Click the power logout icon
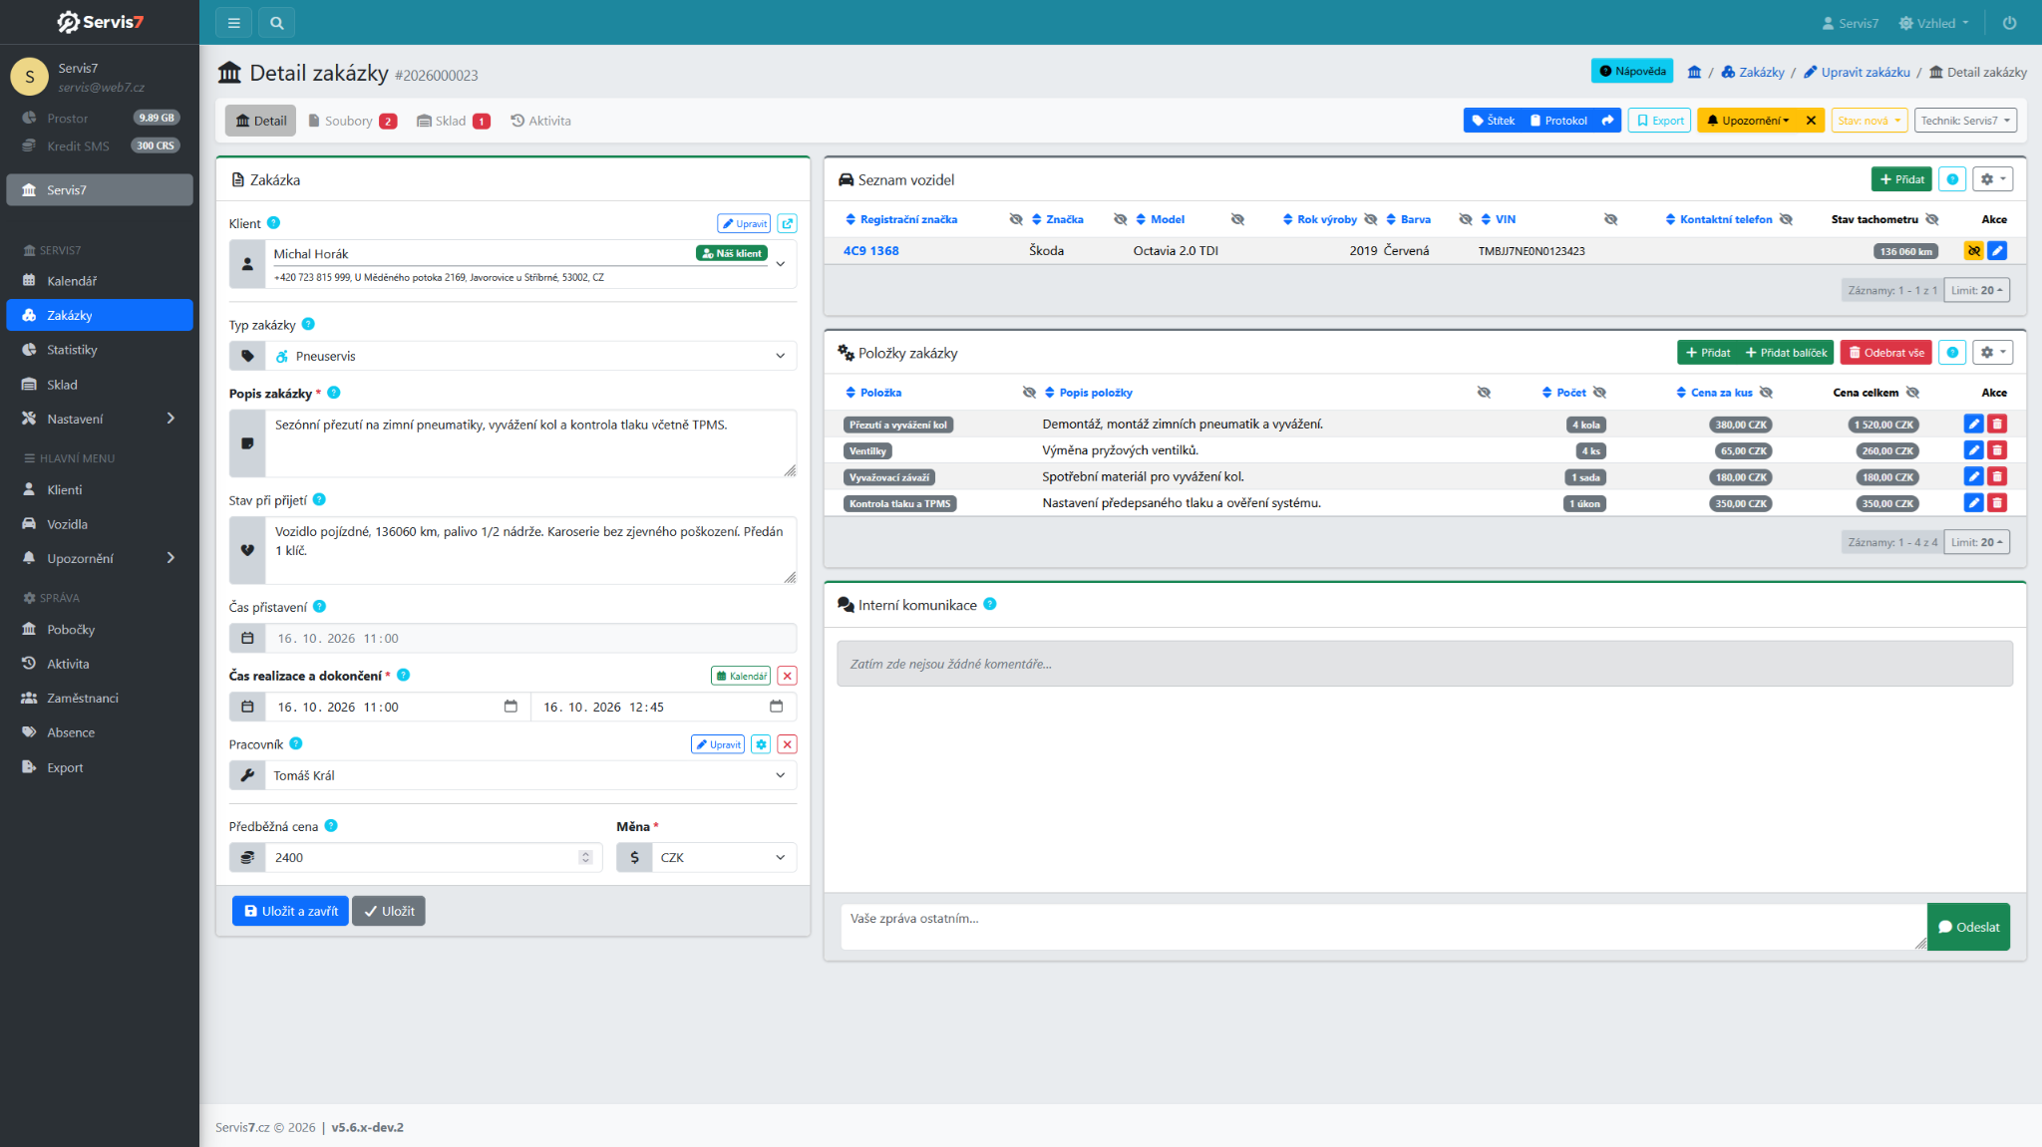Screen dimensions: 2042x1147 coord(2009,23)
